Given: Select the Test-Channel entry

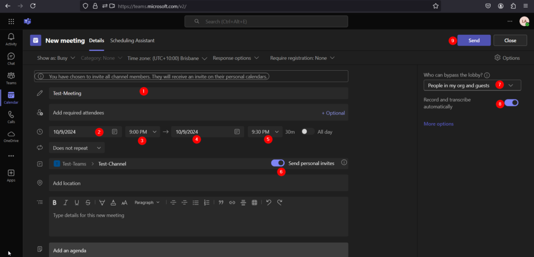Looking at the screenshot, I should [112, 163].
